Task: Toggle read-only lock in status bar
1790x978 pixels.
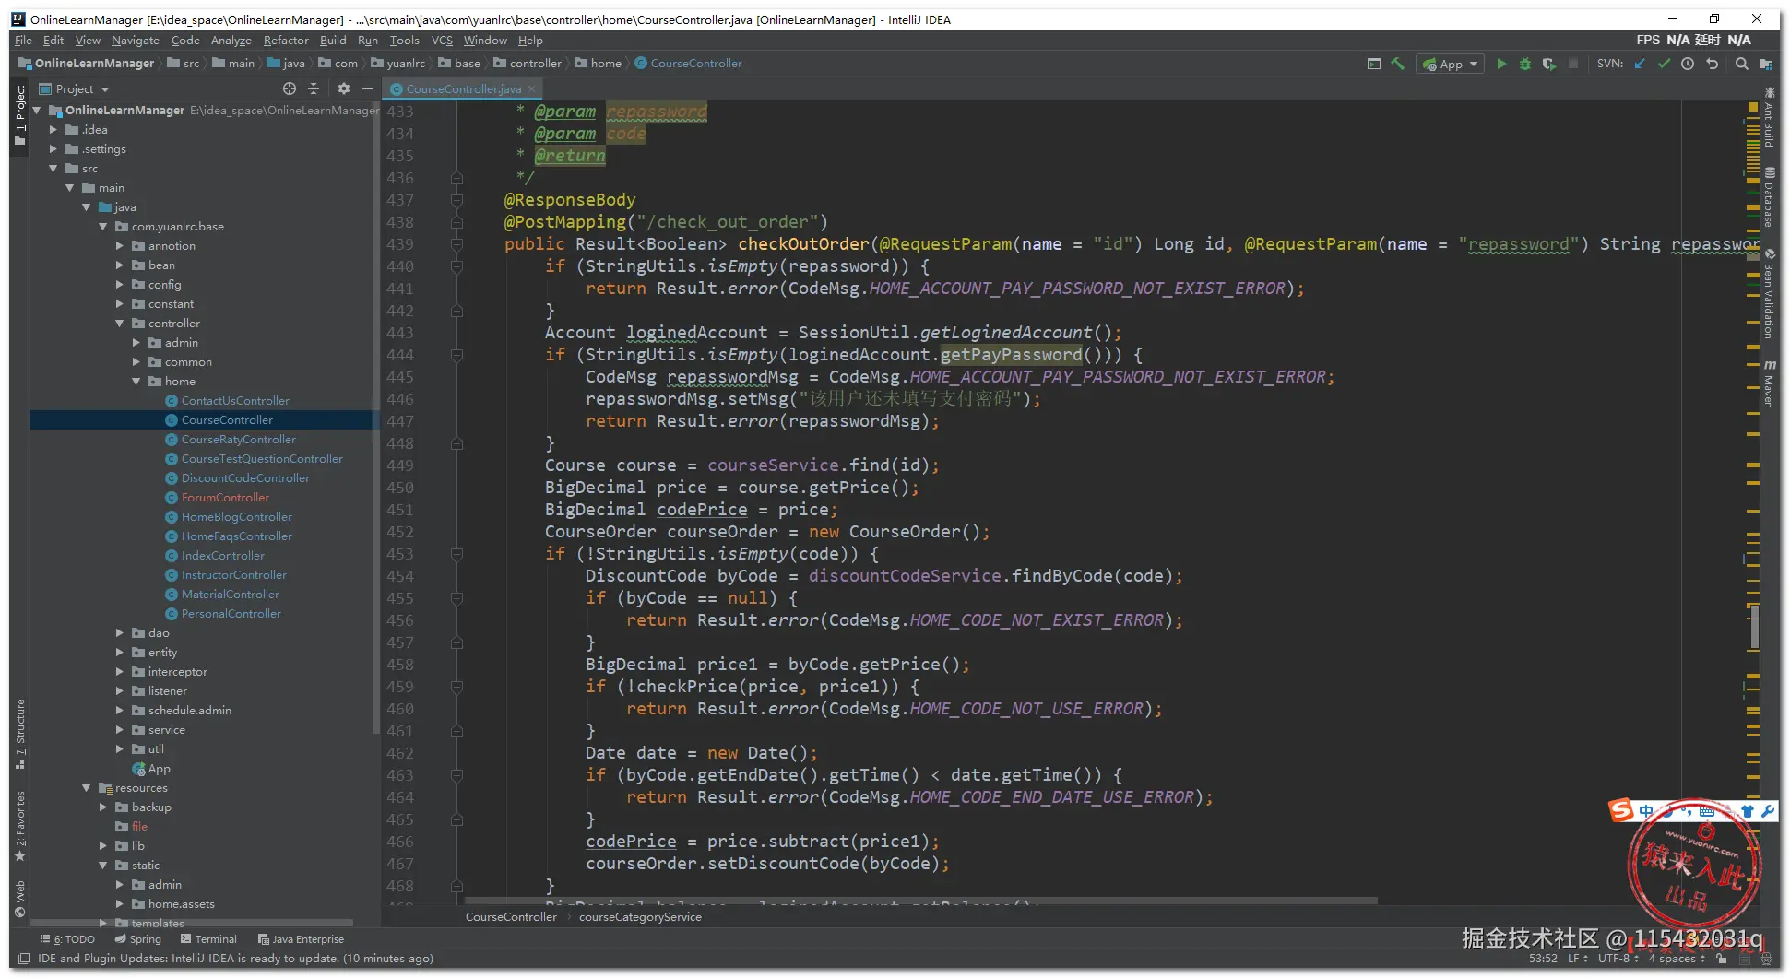Action: [x=1721, y=959]
